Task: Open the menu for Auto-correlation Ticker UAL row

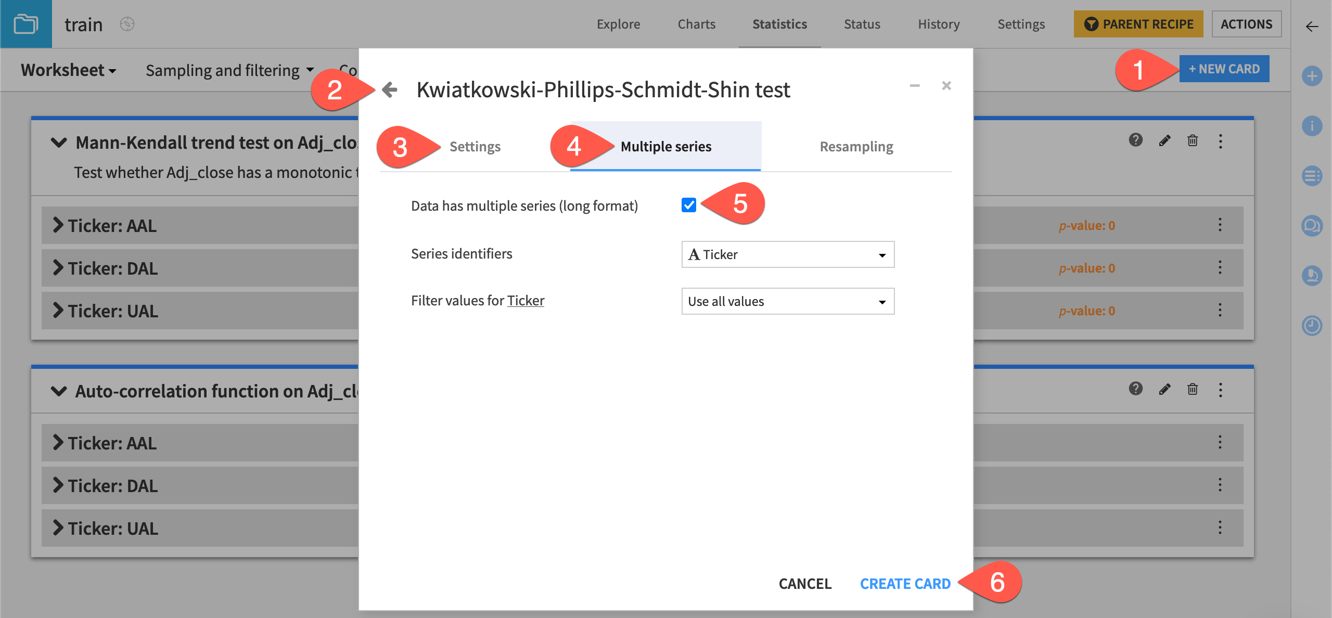Action: click(x=1220, y=527)
